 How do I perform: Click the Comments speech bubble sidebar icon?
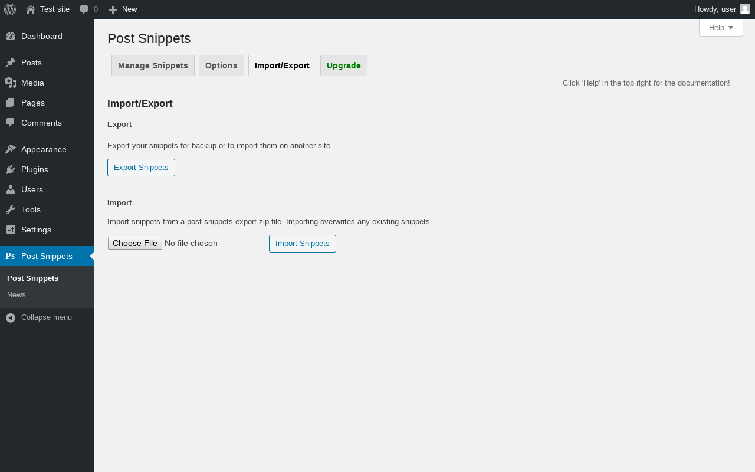pyautogui.click(x=11, y=123)
